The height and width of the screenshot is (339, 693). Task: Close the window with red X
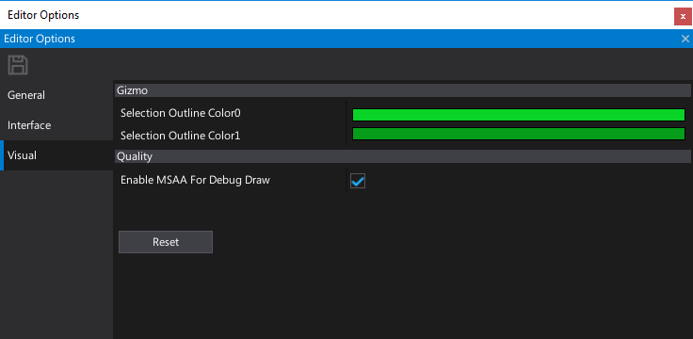[683, 16]
